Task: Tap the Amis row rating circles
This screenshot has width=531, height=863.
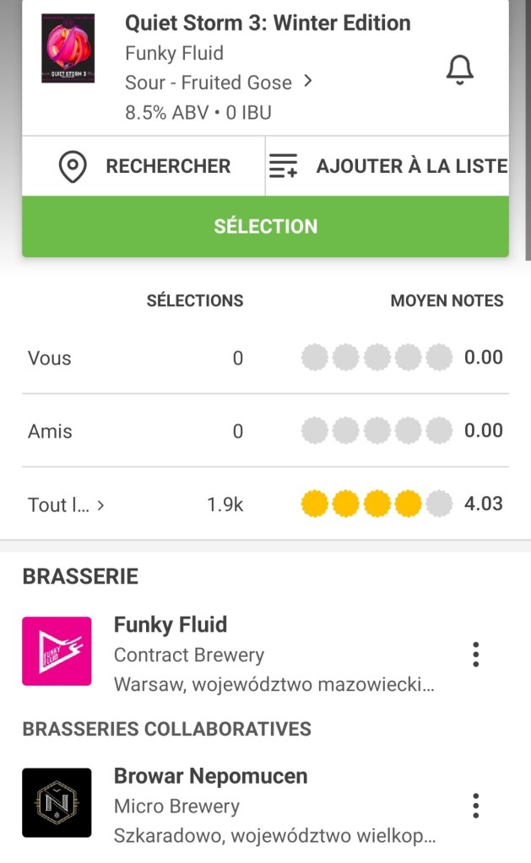Action: (377, 431)
